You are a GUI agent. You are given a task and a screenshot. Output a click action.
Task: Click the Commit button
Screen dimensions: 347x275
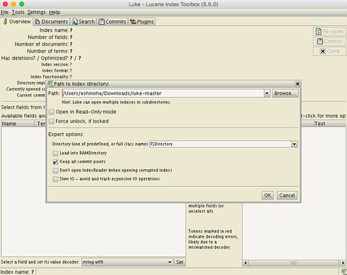pyautogui.click(x=330, y=41)
